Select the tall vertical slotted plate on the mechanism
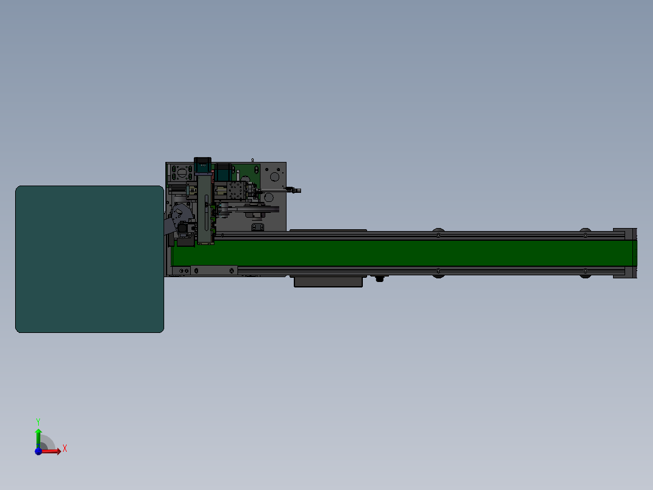Image resolution: width=653 pixels, height=490 pixels. click(205, 210)
